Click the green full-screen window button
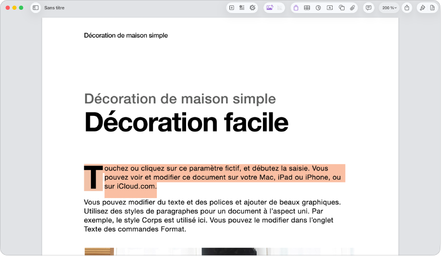 click(x=21, y=8)
